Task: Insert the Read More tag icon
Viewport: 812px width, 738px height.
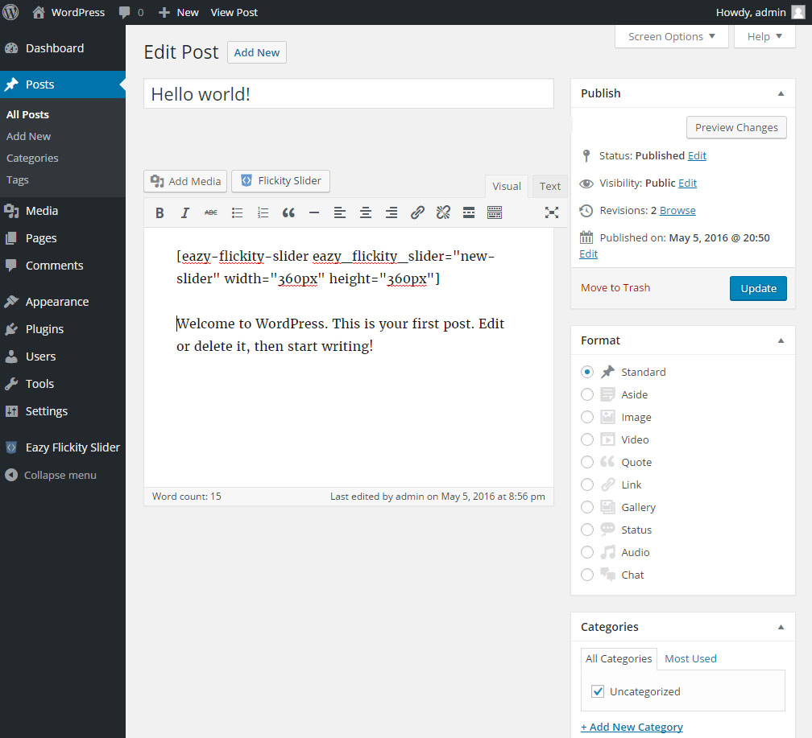Action: tap(469, 212)
